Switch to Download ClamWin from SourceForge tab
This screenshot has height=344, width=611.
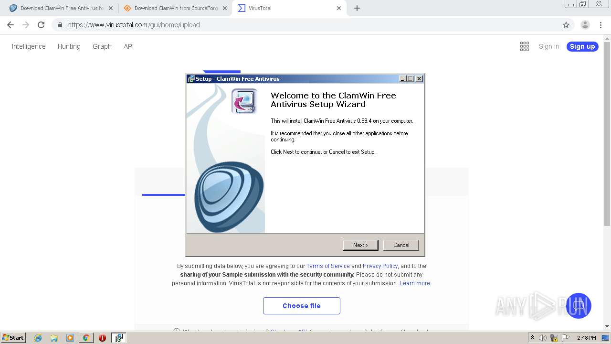click(x=175, y=8)
